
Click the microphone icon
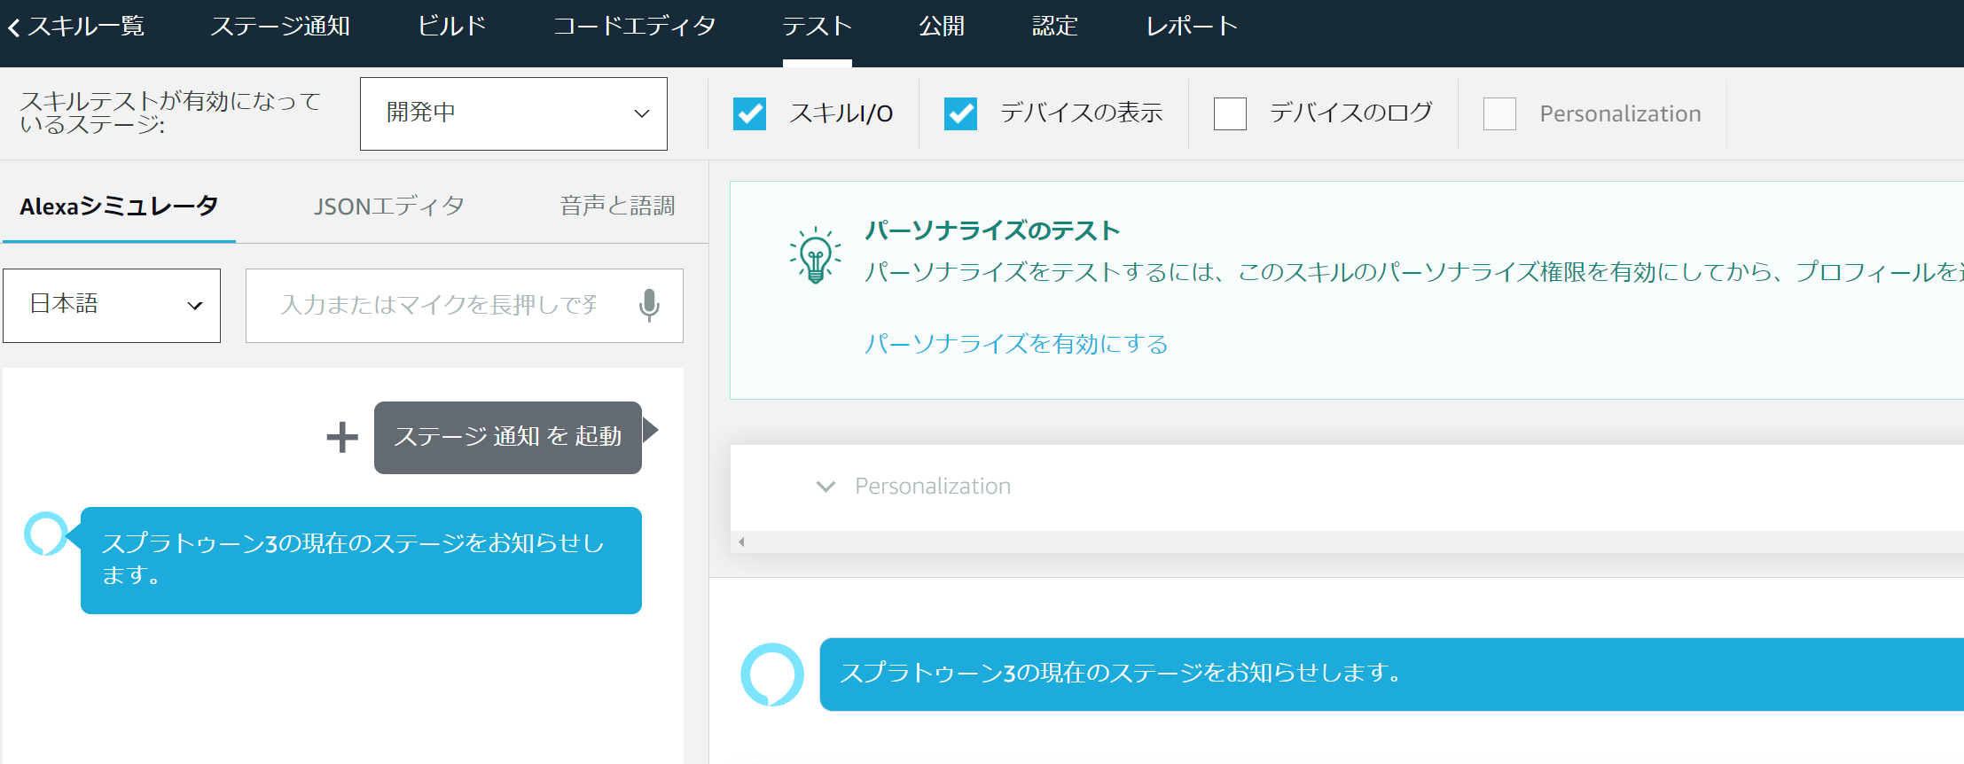tap(649, 306)
